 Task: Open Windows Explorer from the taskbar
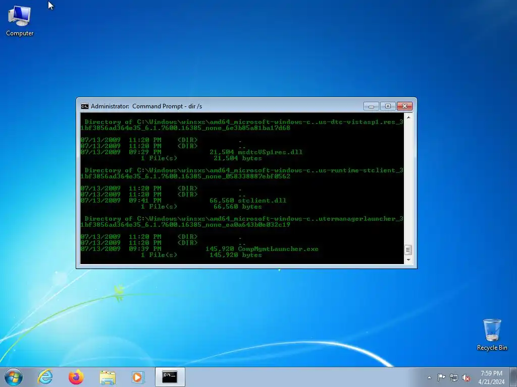tap(108, 377)
